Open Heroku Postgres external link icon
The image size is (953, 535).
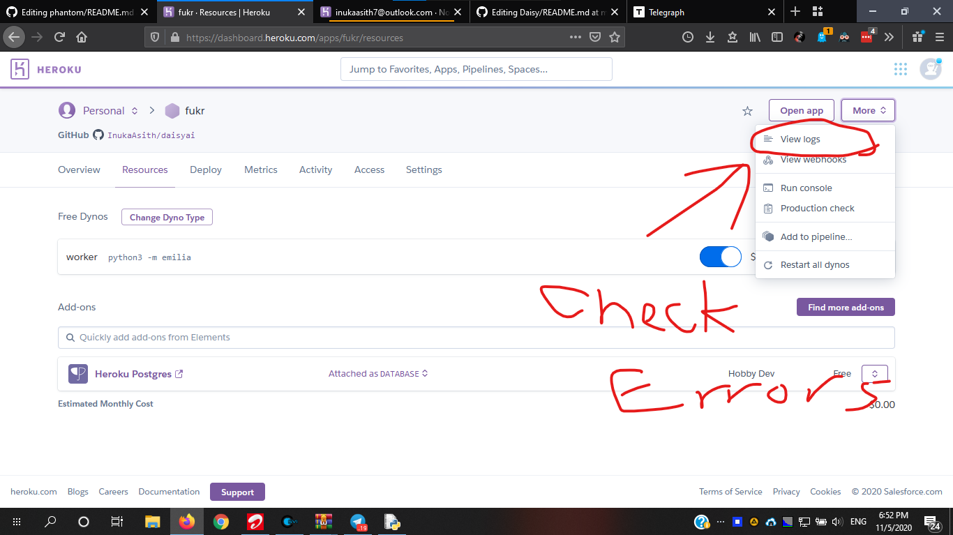179,374
